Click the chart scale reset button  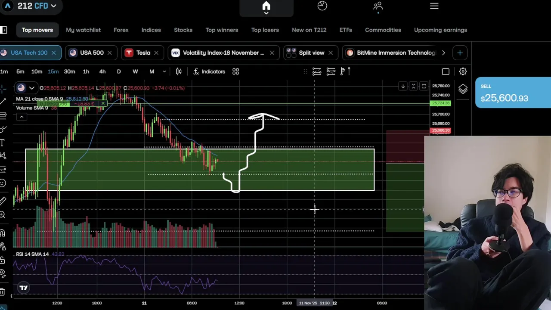424,87
